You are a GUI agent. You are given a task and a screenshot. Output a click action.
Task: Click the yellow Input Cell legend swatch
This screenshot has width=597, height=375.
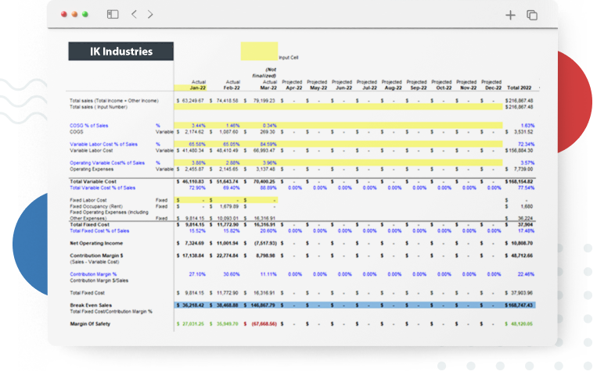(258, 52)
